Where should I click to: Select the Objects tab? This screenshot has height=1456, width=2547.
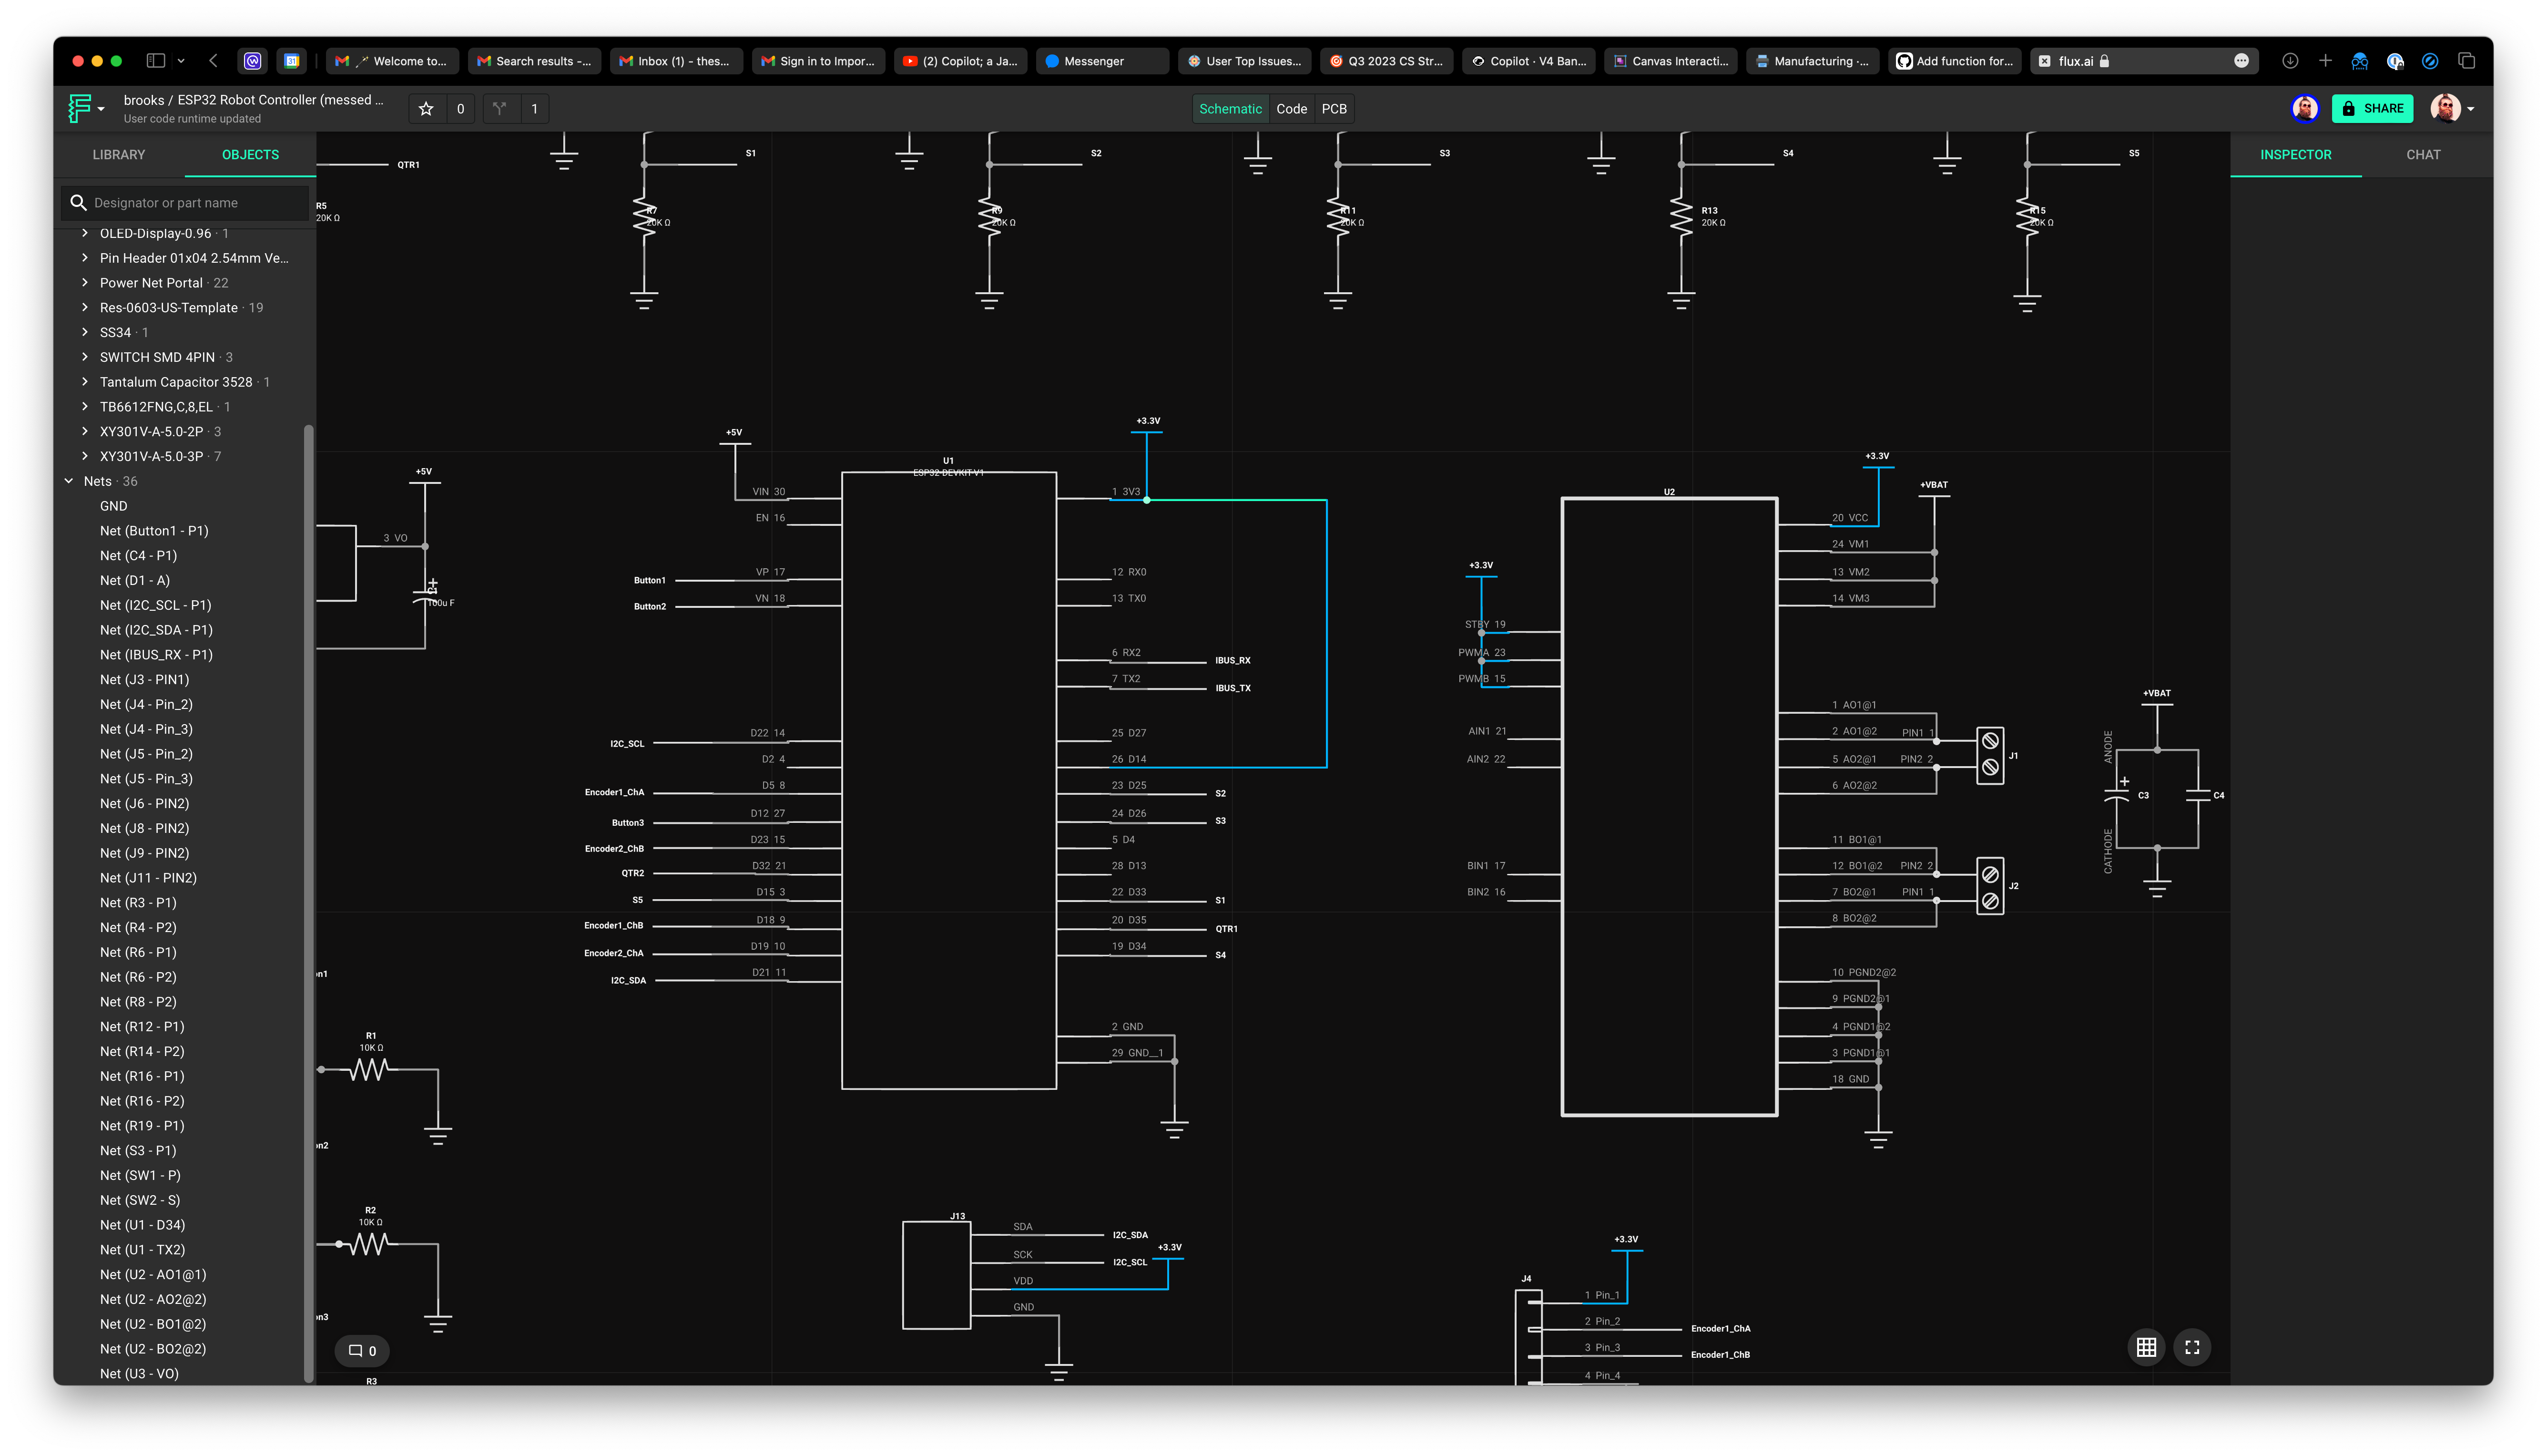tap(250, 155)
